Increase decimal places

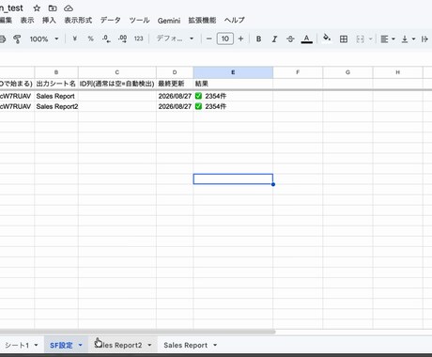tap(122, 39)
